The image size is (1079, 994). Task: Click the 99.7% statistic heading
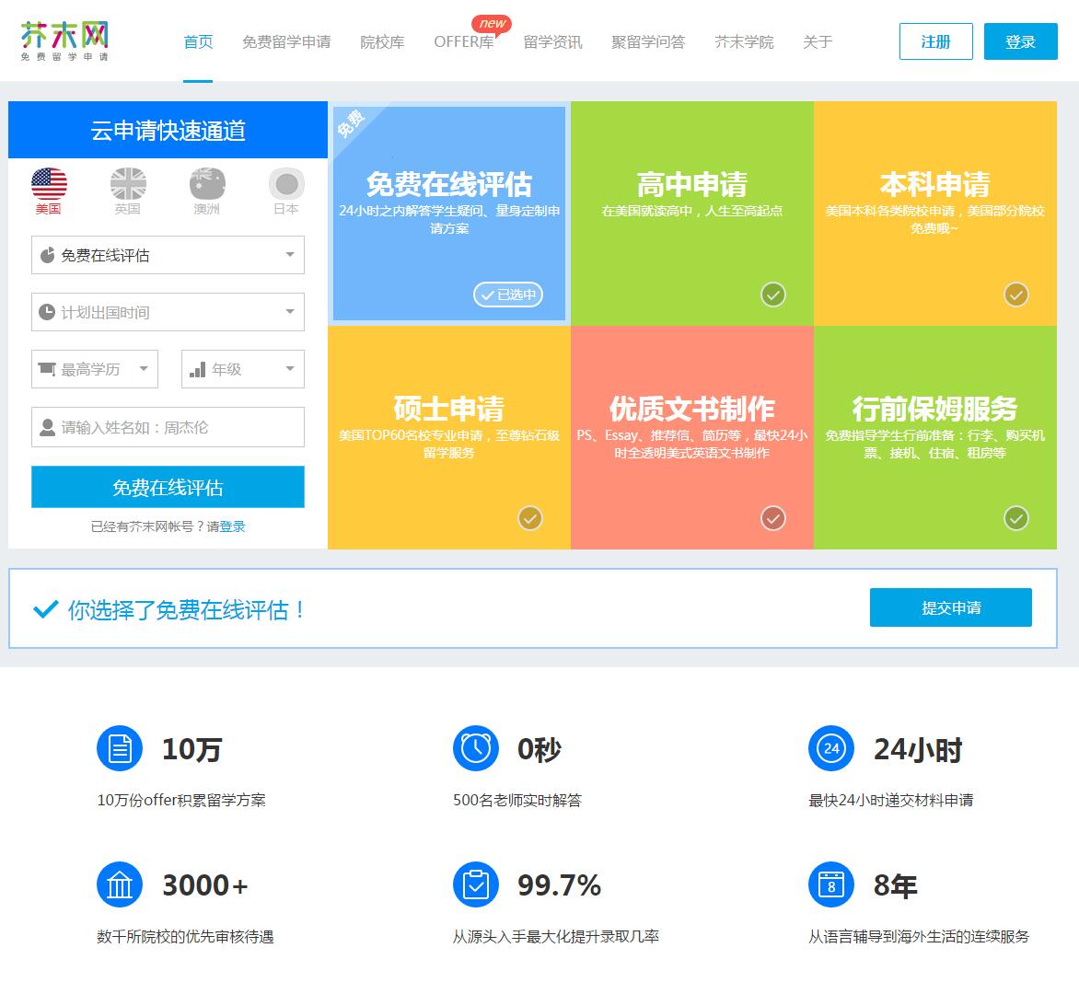559,885
